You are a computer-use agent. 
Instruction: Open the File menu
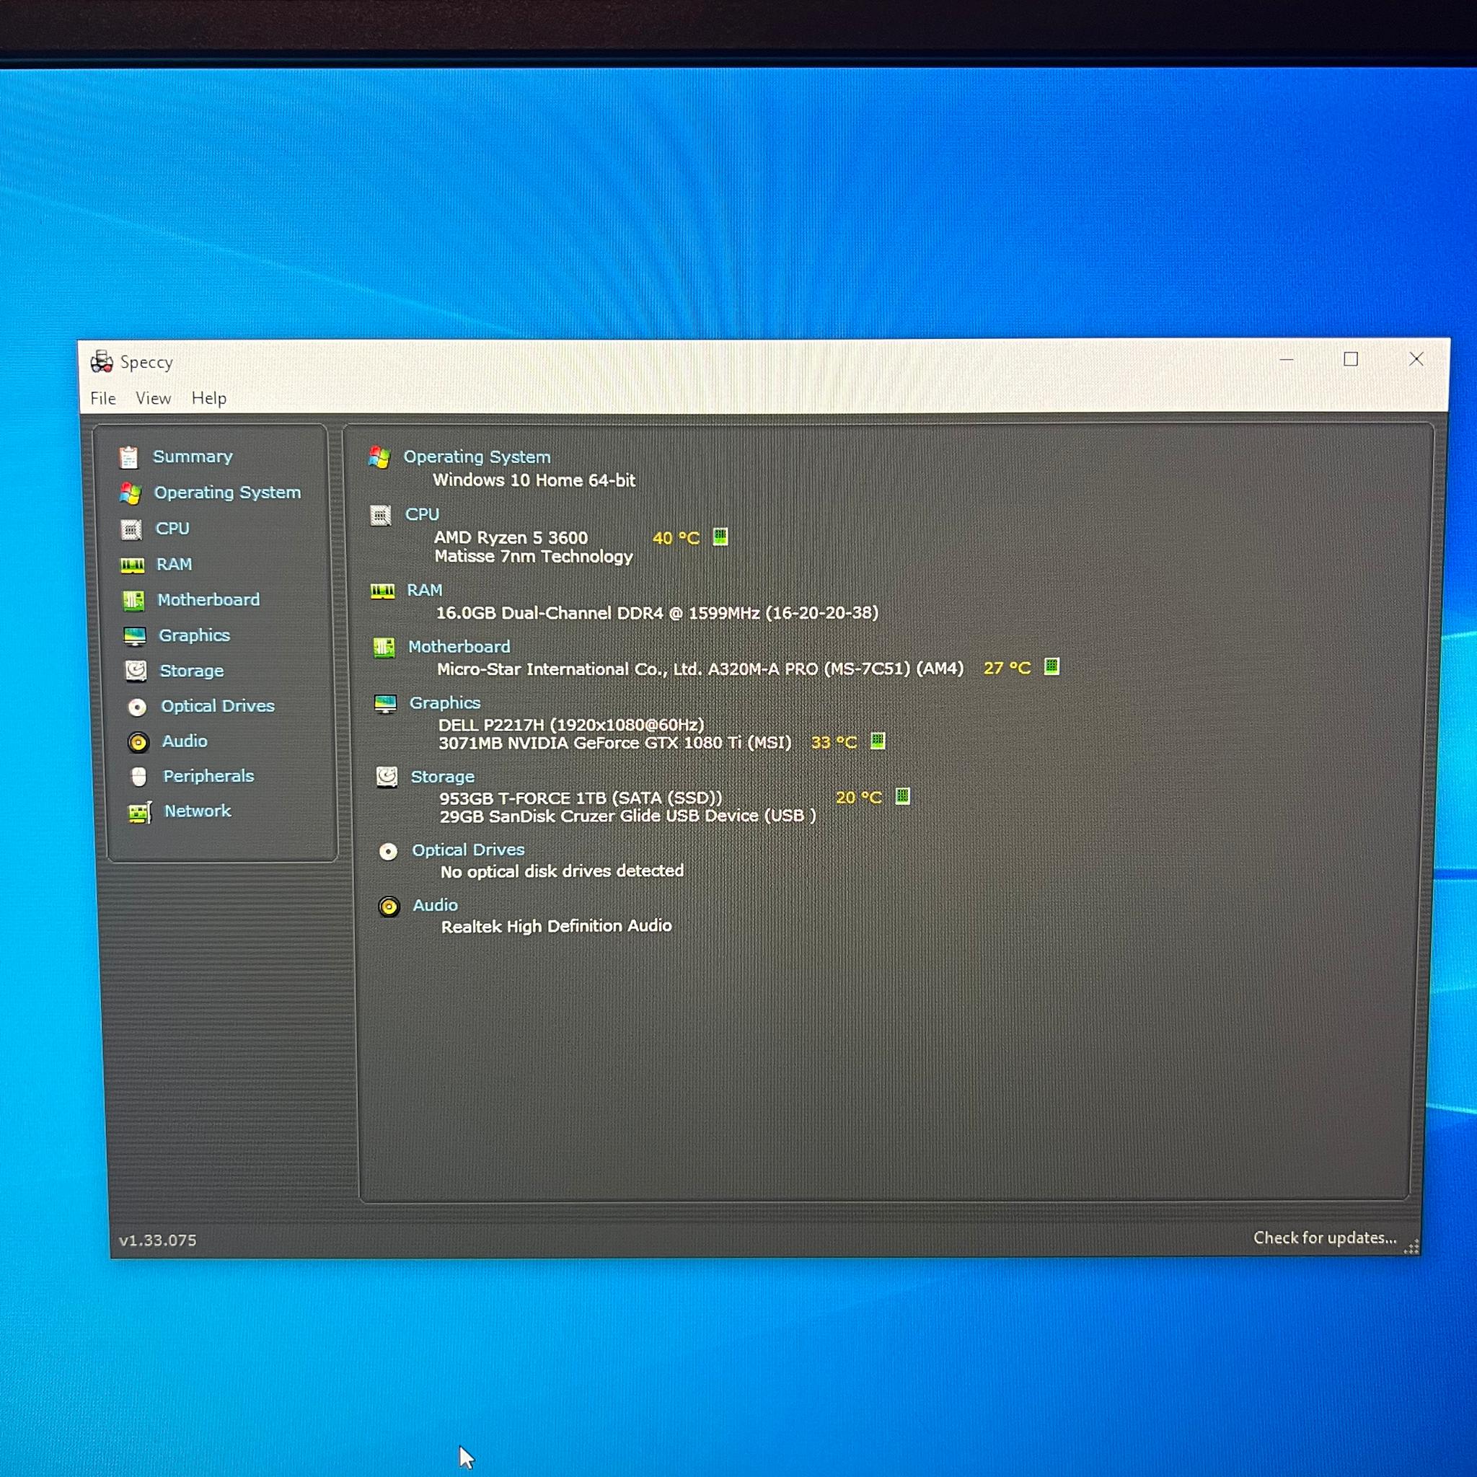point(103,398)
